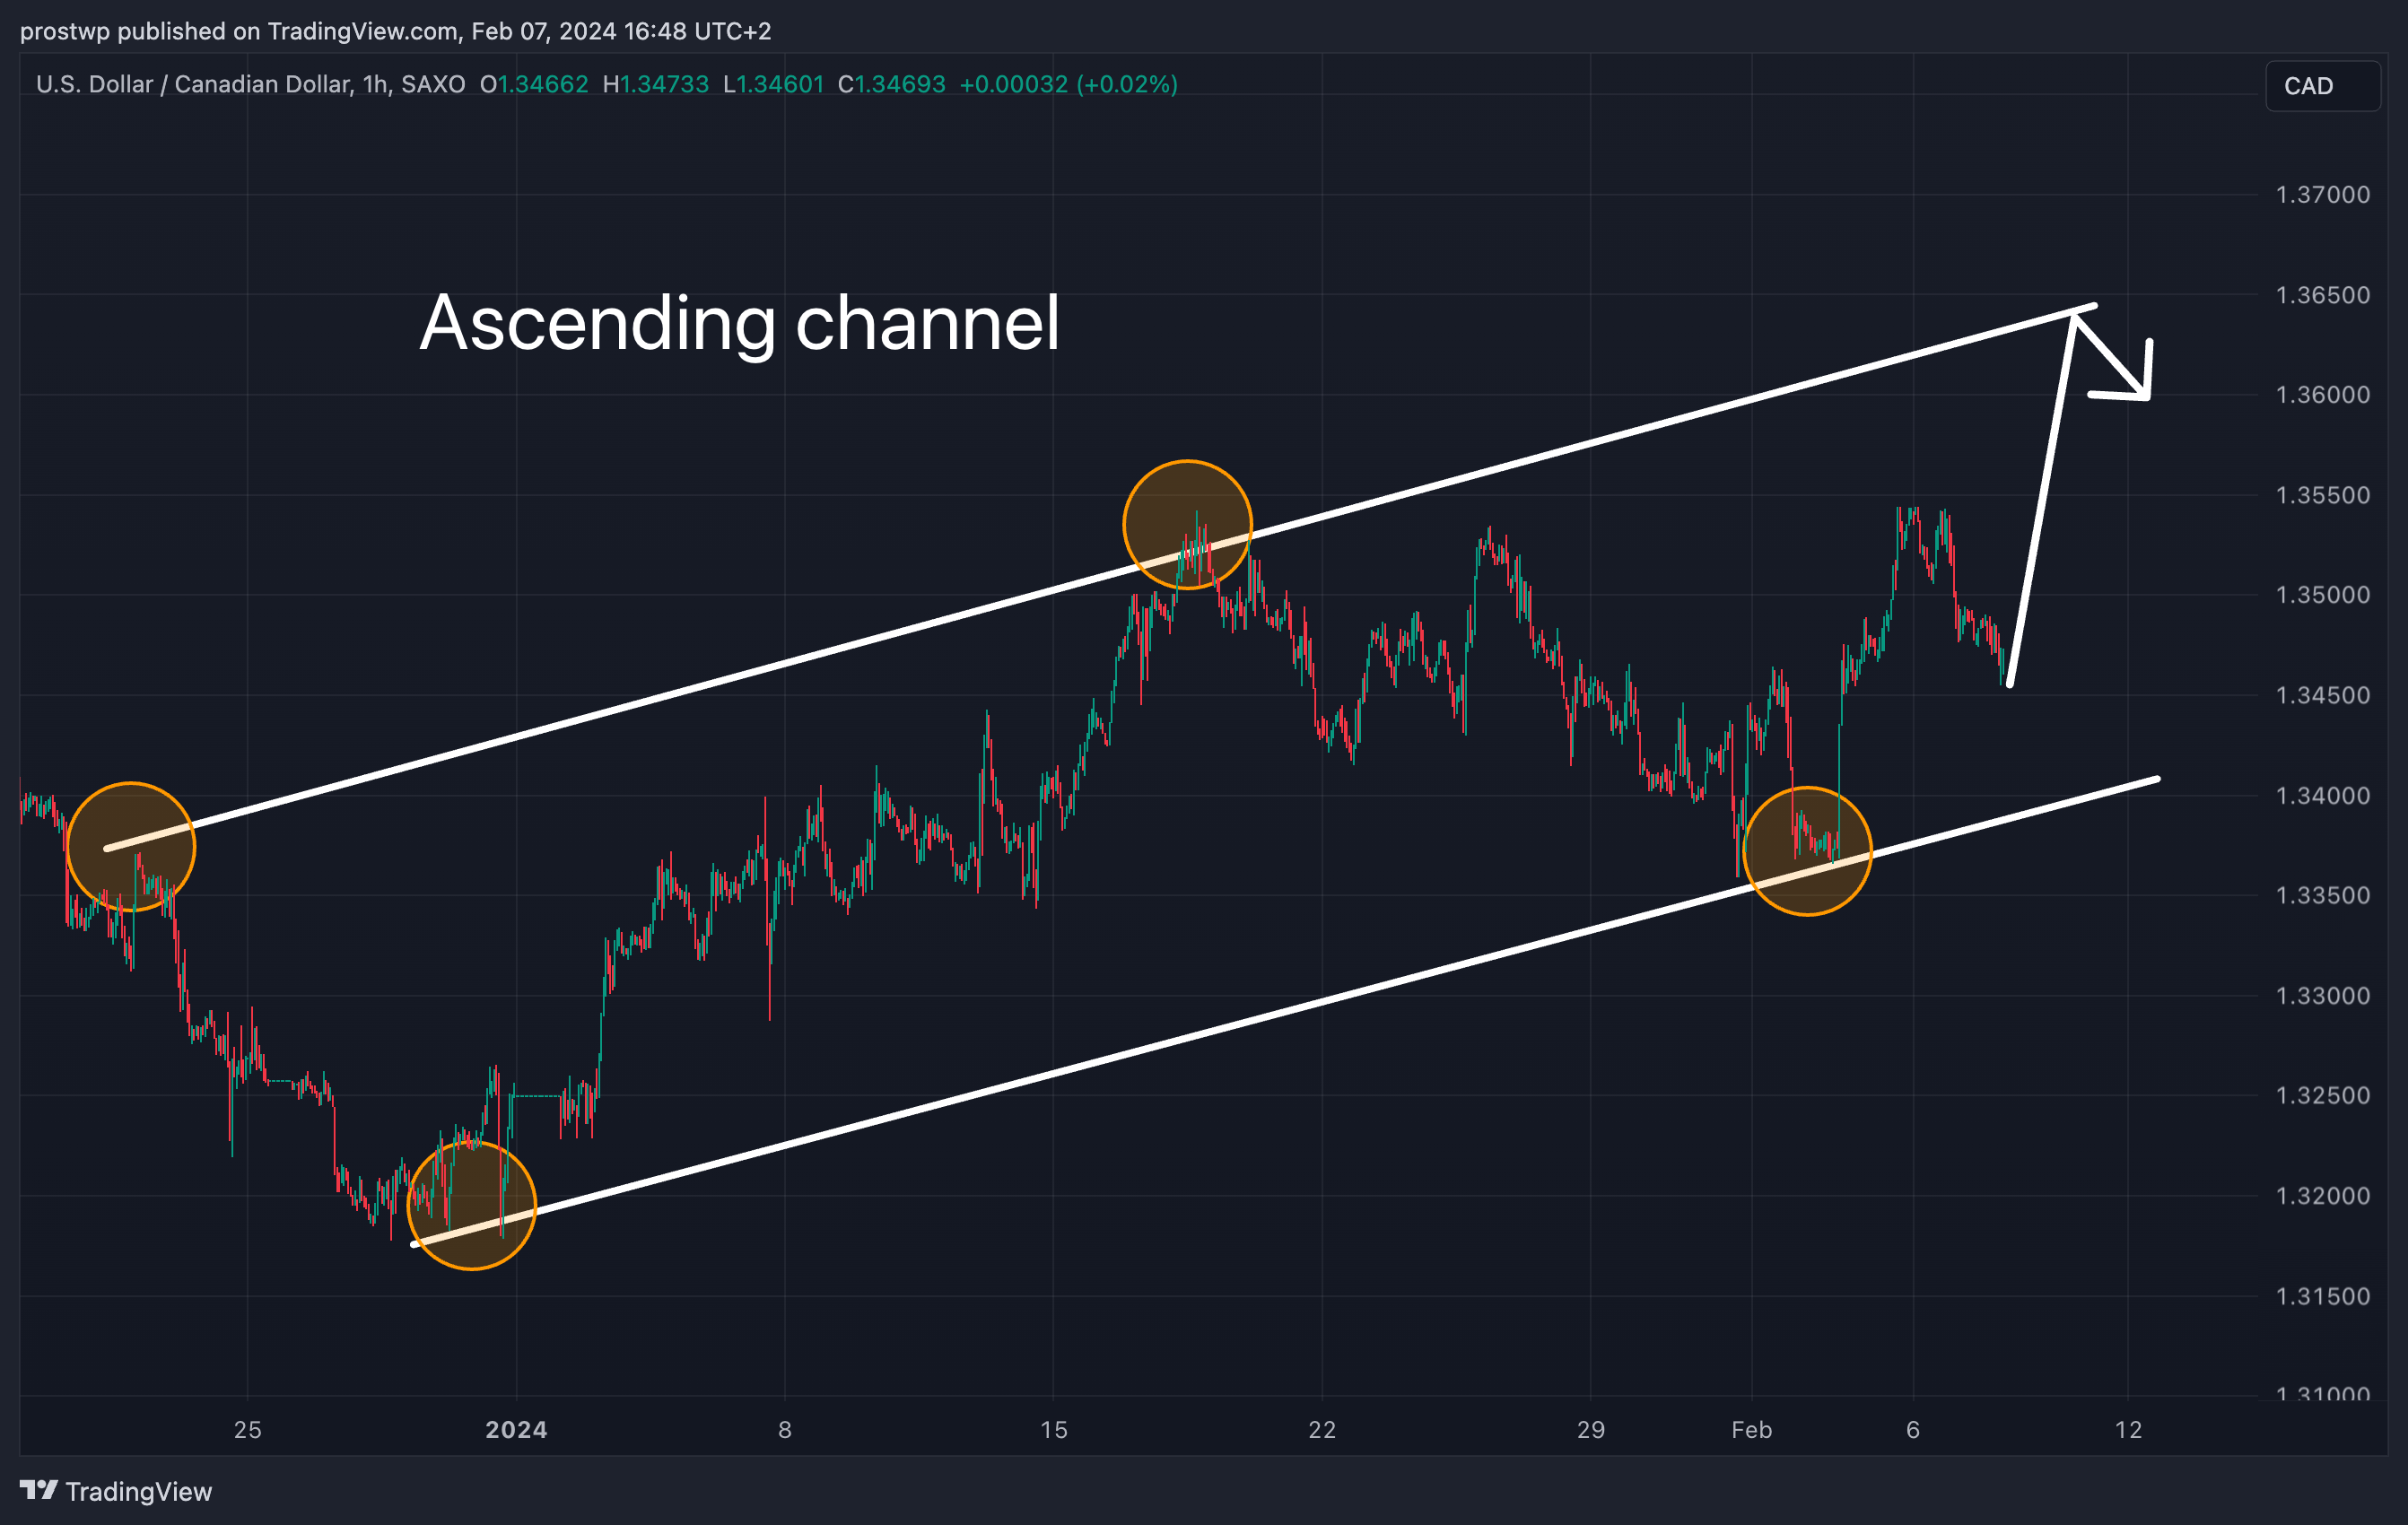Screen dimensions: 2408x1525
Task: Click the '25' date label on time axis
Action: point(248,1430)
